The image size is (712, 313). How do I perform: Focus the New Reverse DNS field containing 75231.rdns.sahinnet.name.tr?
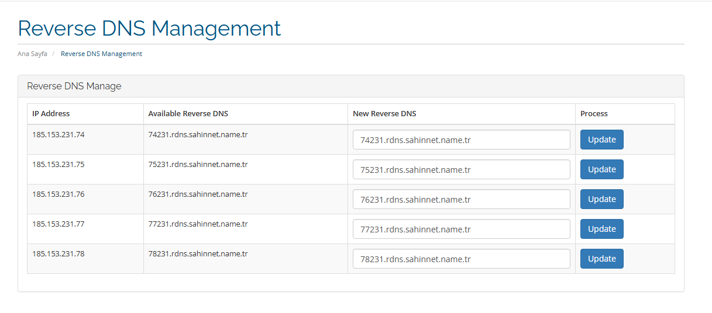point(462,169)
